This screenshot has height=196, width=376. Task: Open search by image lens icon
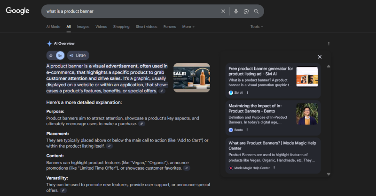coord(246,11)
